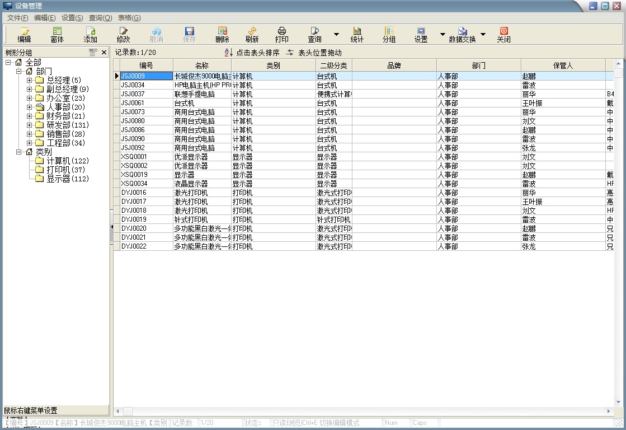Sort by the 类别 column header
Viewport: 626px width, 430px height.
(x=274, y=66)
